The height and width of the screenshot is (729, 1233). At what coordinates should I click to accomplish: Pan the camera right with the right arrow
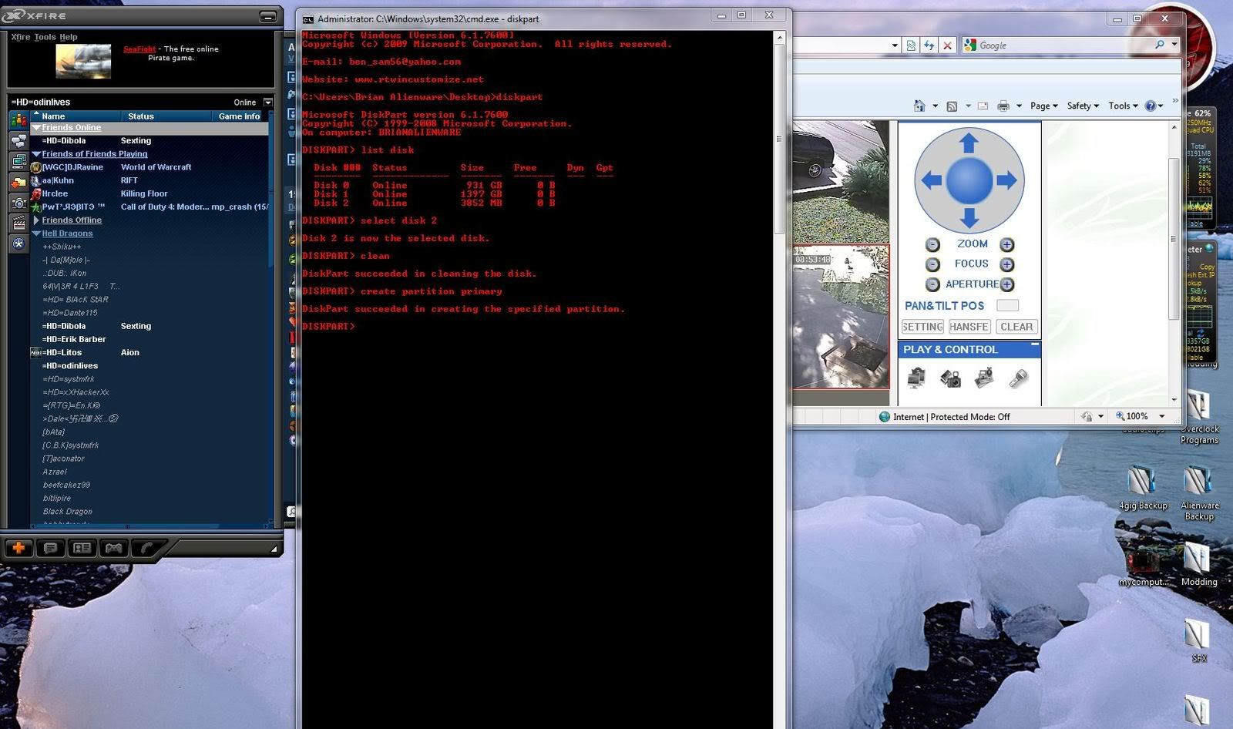[1006, 180]
